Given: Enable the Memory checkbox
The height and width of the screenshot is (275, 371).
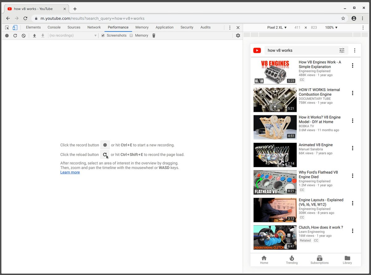Looking at the screenshot, I should click(131, 35).
